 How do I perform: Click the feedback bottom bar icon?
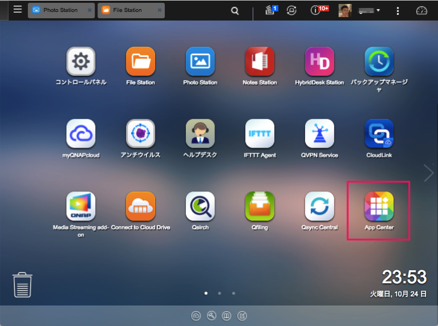(242, 316)
